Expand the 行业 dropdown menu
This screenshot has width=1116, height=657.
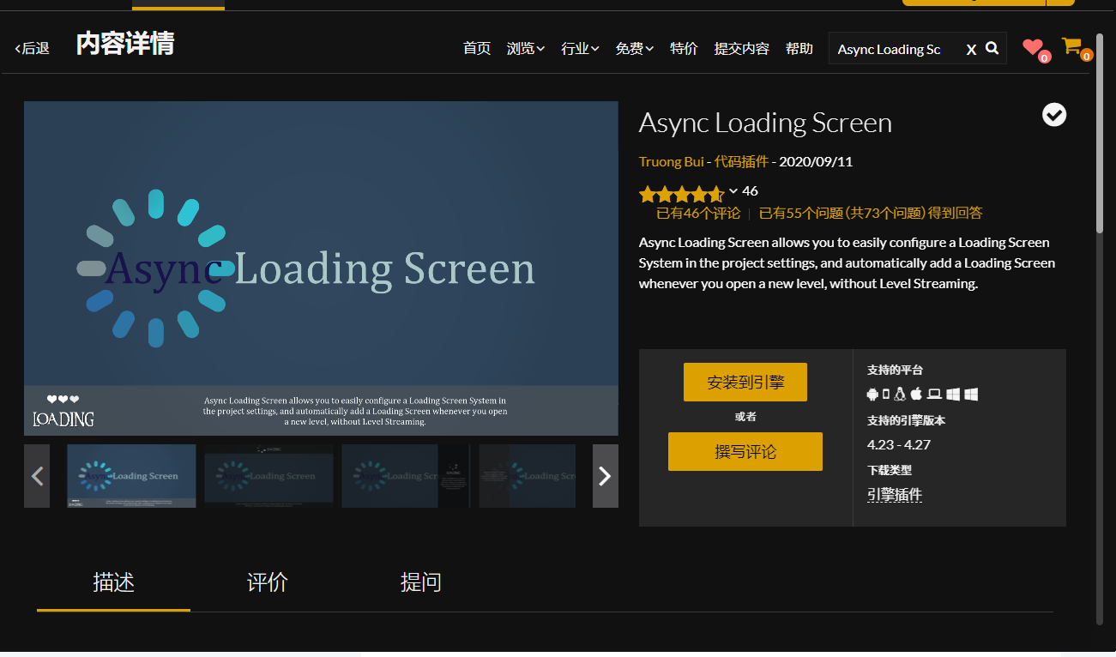(580, 49)
